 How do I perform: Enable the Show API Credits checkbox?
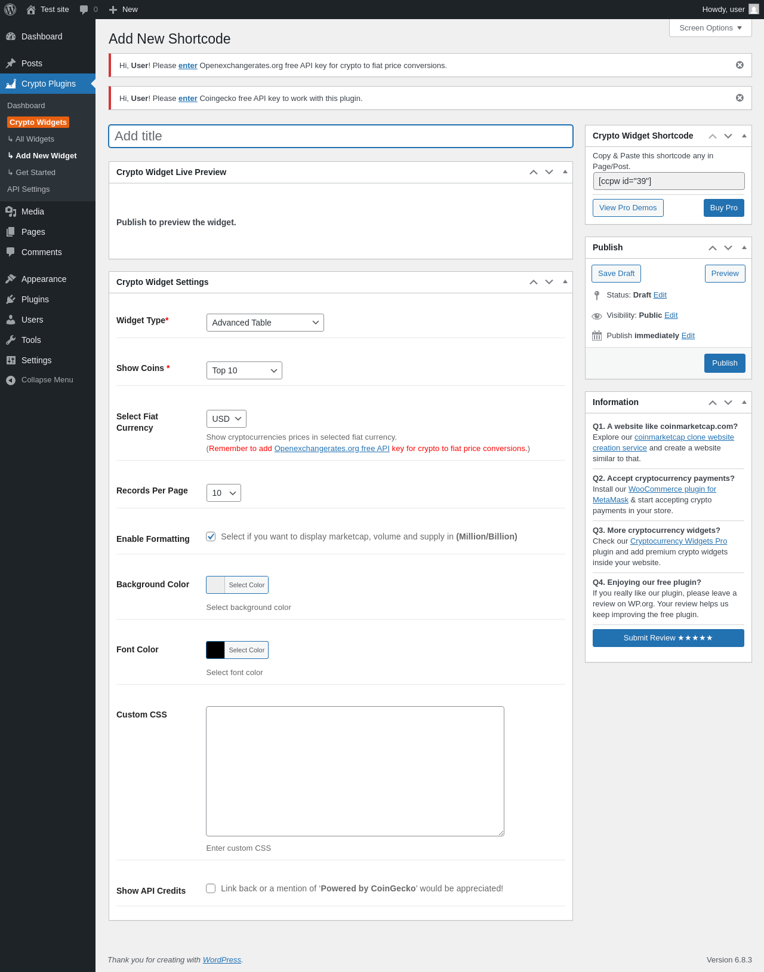(211, 888)
